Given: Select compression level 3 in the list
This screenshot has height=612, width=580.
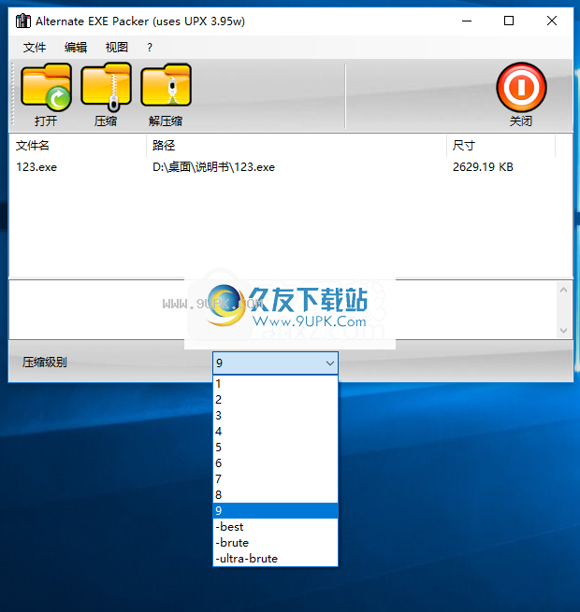Looking at the screenshot, I should click(x=276, y=416).
